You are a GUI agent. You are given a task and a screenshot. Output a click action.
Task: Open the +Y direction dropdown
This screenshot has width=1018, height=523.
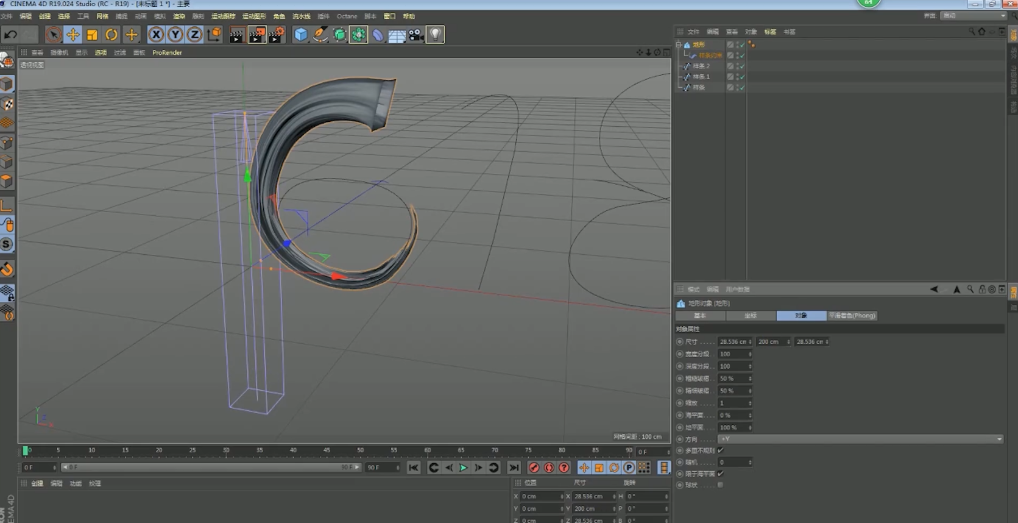(860, 439)
